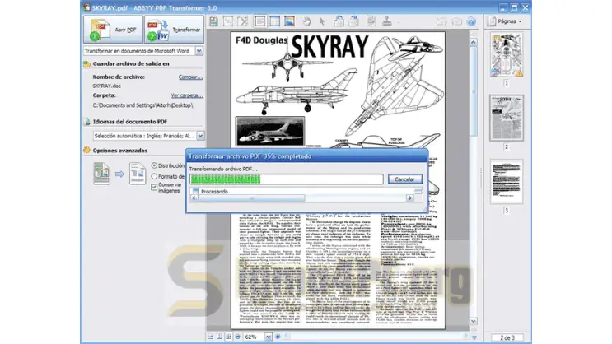Click the page counter field 2 de 3

(x=507, y=337)
